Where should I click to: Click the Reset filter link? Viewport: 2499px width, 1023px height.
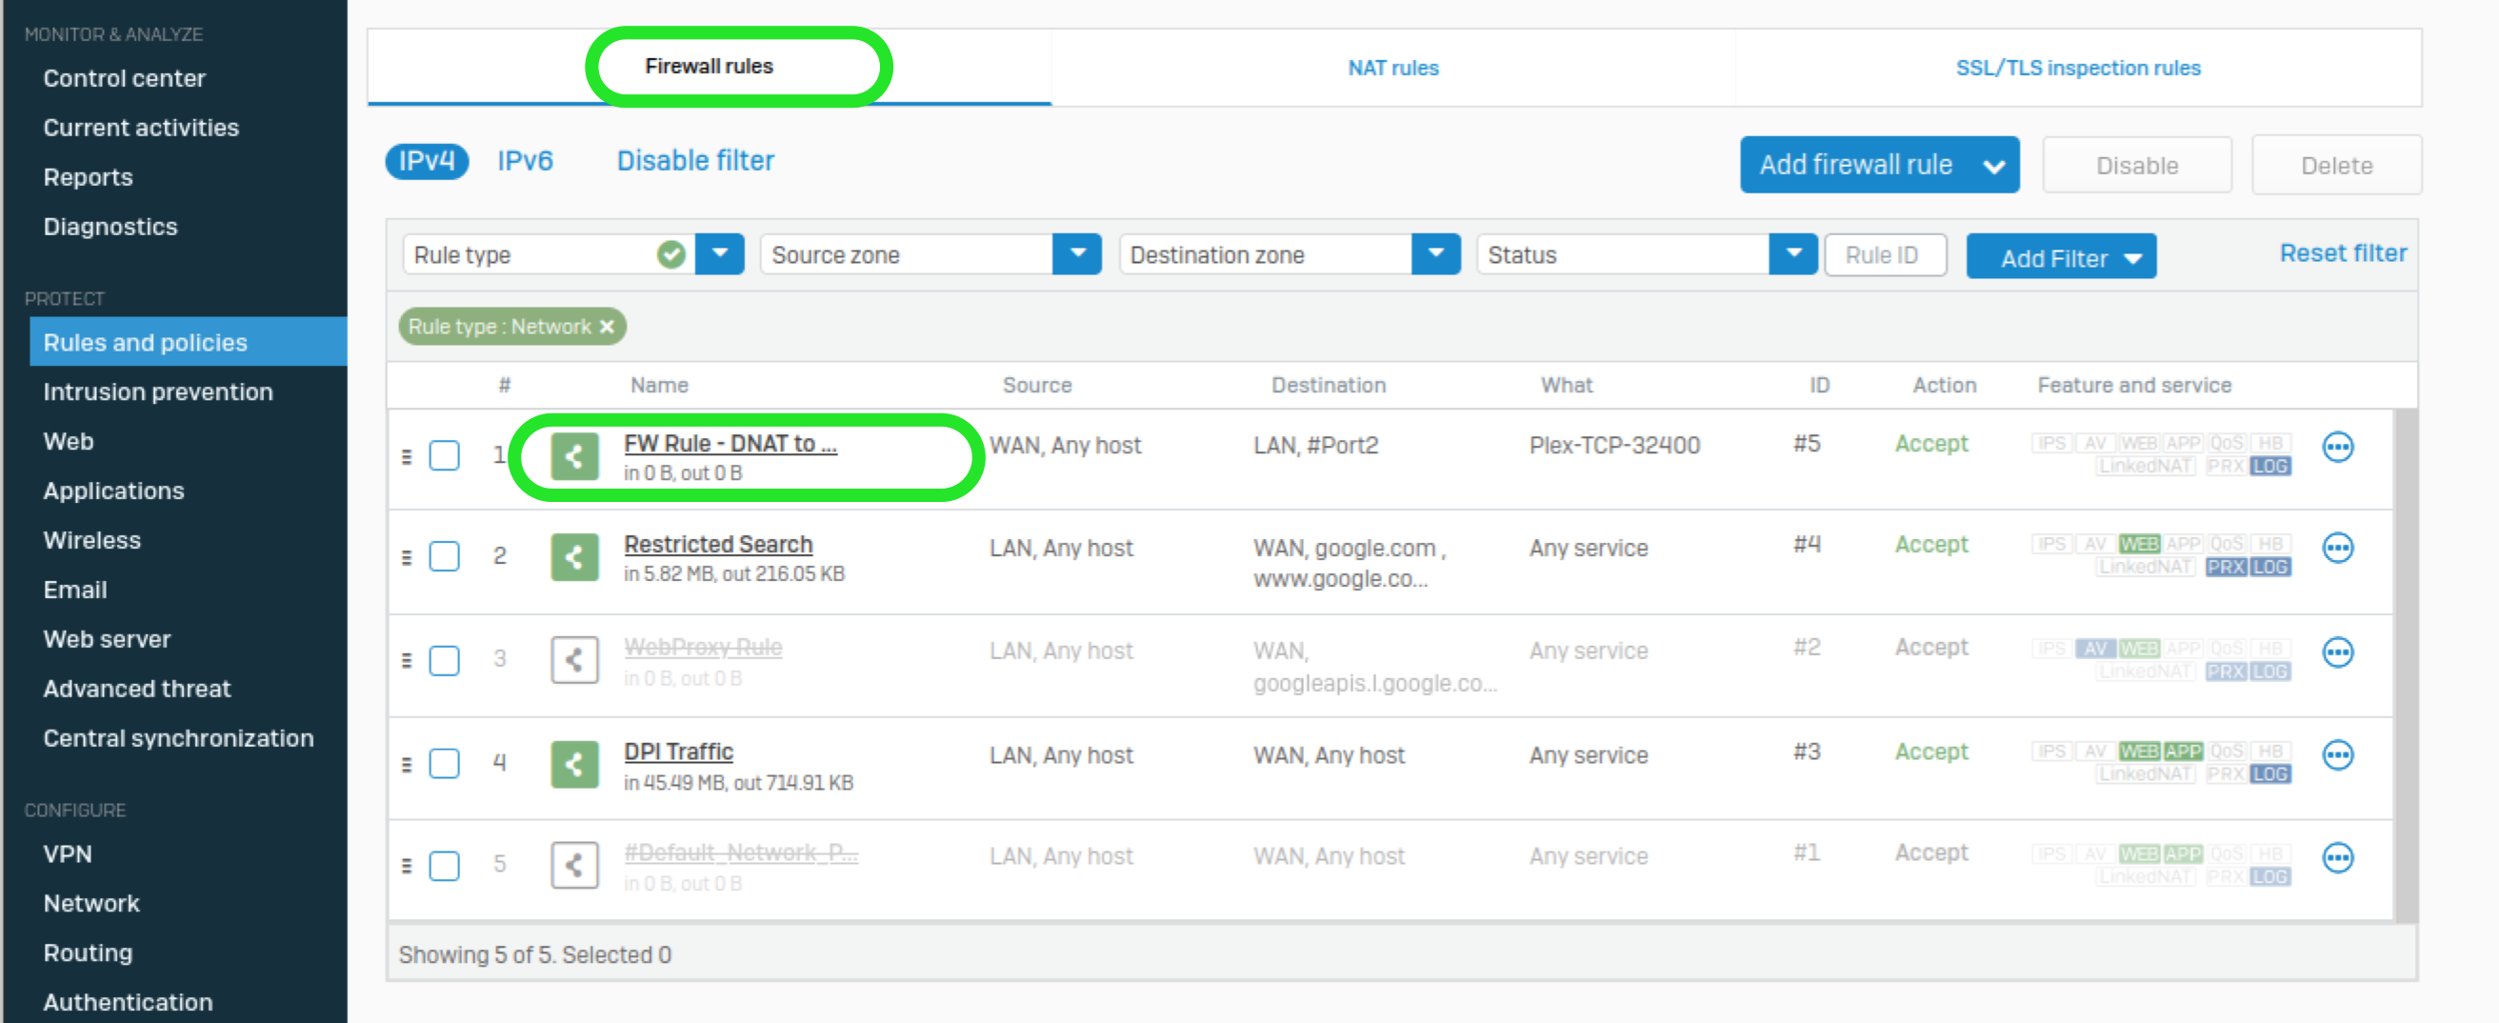point(2343,252)
